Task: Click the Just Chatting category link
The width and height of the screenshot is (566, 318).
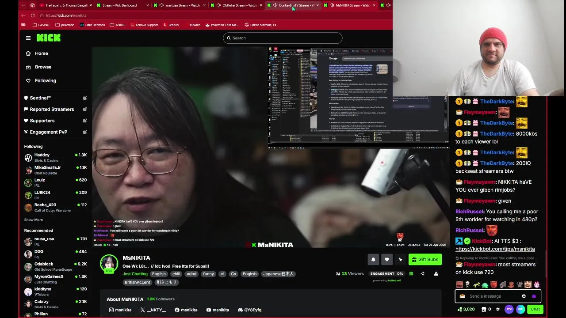Action: [x=135, y=274]
